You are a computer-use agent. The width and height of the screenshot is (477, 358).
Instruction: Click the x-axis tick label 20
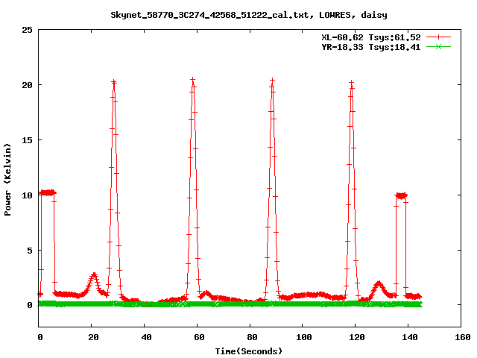tap(93, 337)
